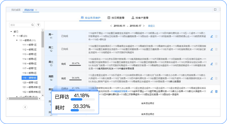Select 116 一部零6区 in tree
This screenshot has width=227, height=124.
pos(29,64)
